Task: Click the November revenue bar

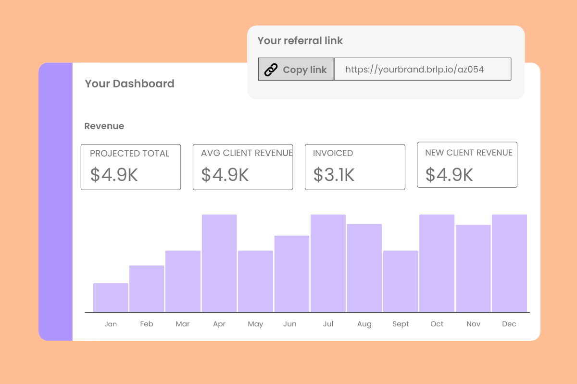Action: coord(473,268)
